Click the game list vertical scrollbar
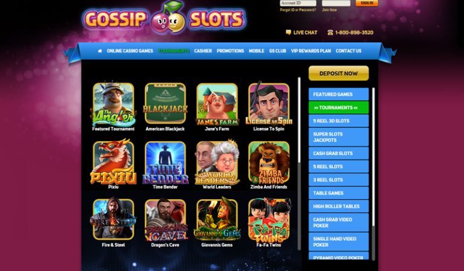This screenshot has height=271, width=464. [299, 163]
